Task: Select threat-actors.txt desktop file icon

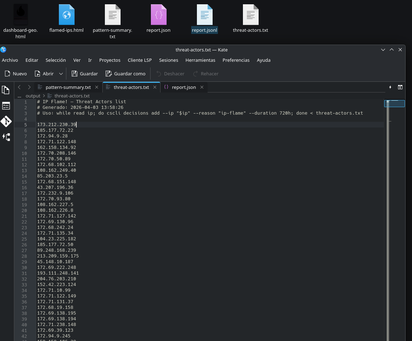Action: pos(250,19)
